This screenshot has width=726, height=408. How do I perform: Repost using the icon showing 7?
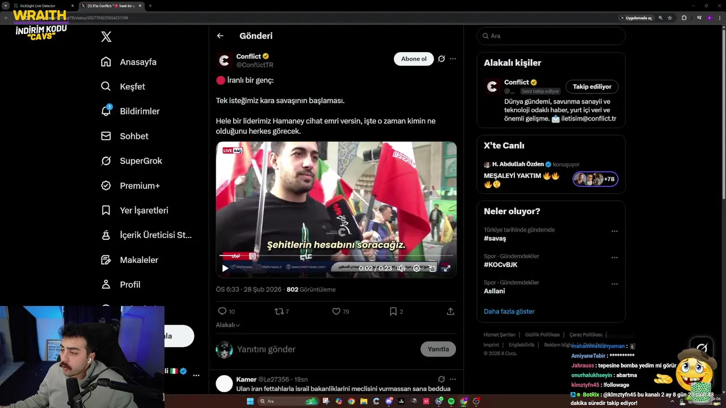(282, 311)
